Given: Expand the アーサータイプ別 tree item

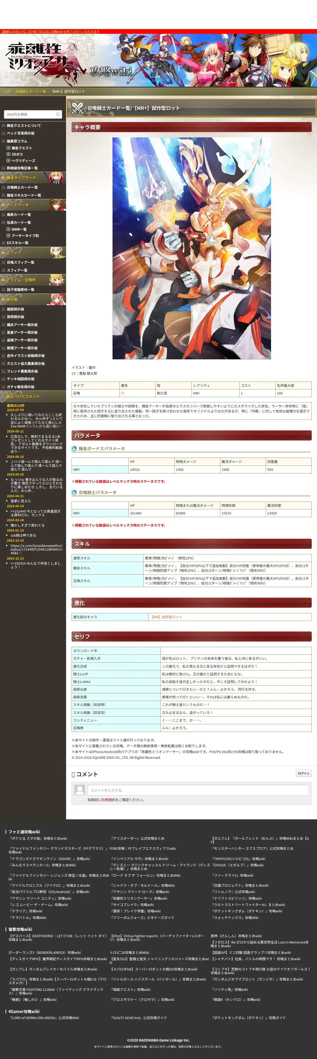Looking at the screenshot, I should 9,236.
